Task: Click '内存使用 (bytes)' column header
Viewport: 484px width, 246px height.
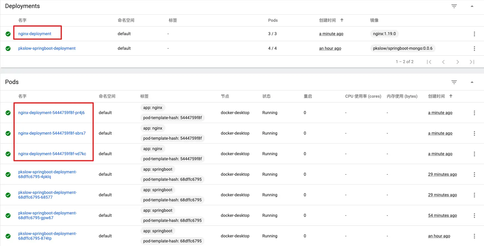Action: pyautogui.click(x=402, y=96)
